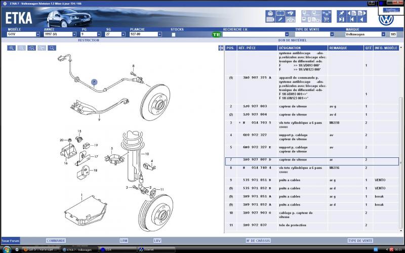Click the skip-to-end arrow icon
Viewport: 405px width, 253px height.
pyautogui.click(x=342, y=19)
